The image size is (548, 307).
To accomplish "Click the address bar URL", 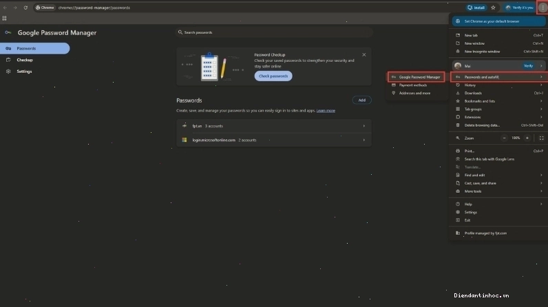I will click(x=94, y=8).
